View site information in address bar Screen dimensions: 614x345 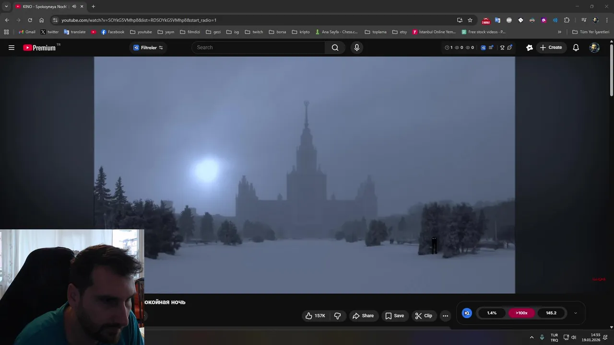click(55, 20)
